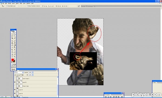This screenshot has height=98, width=162.
Task: Open the Filter menu
Action: [x=21, y=3]
